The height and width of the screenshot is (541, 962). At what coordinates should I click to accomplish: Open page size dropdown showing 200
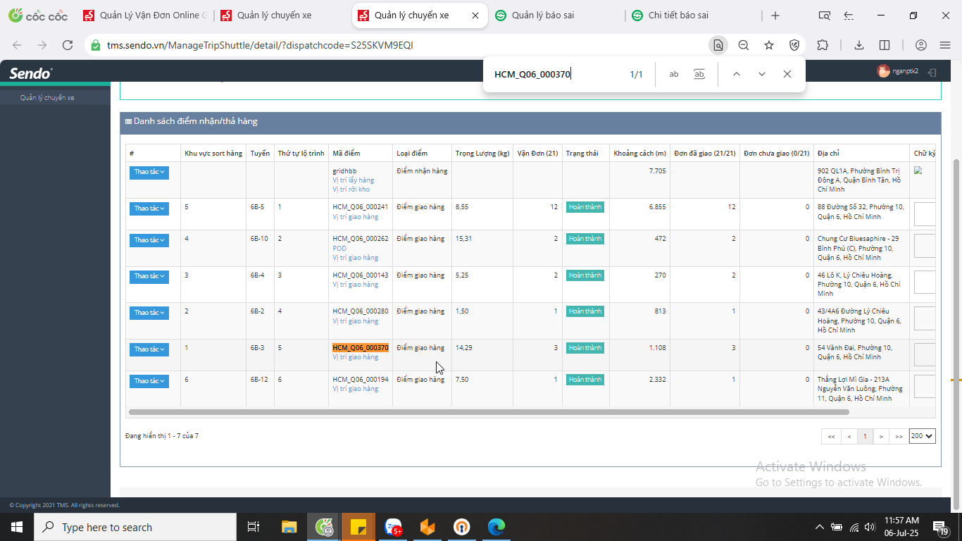922,436
